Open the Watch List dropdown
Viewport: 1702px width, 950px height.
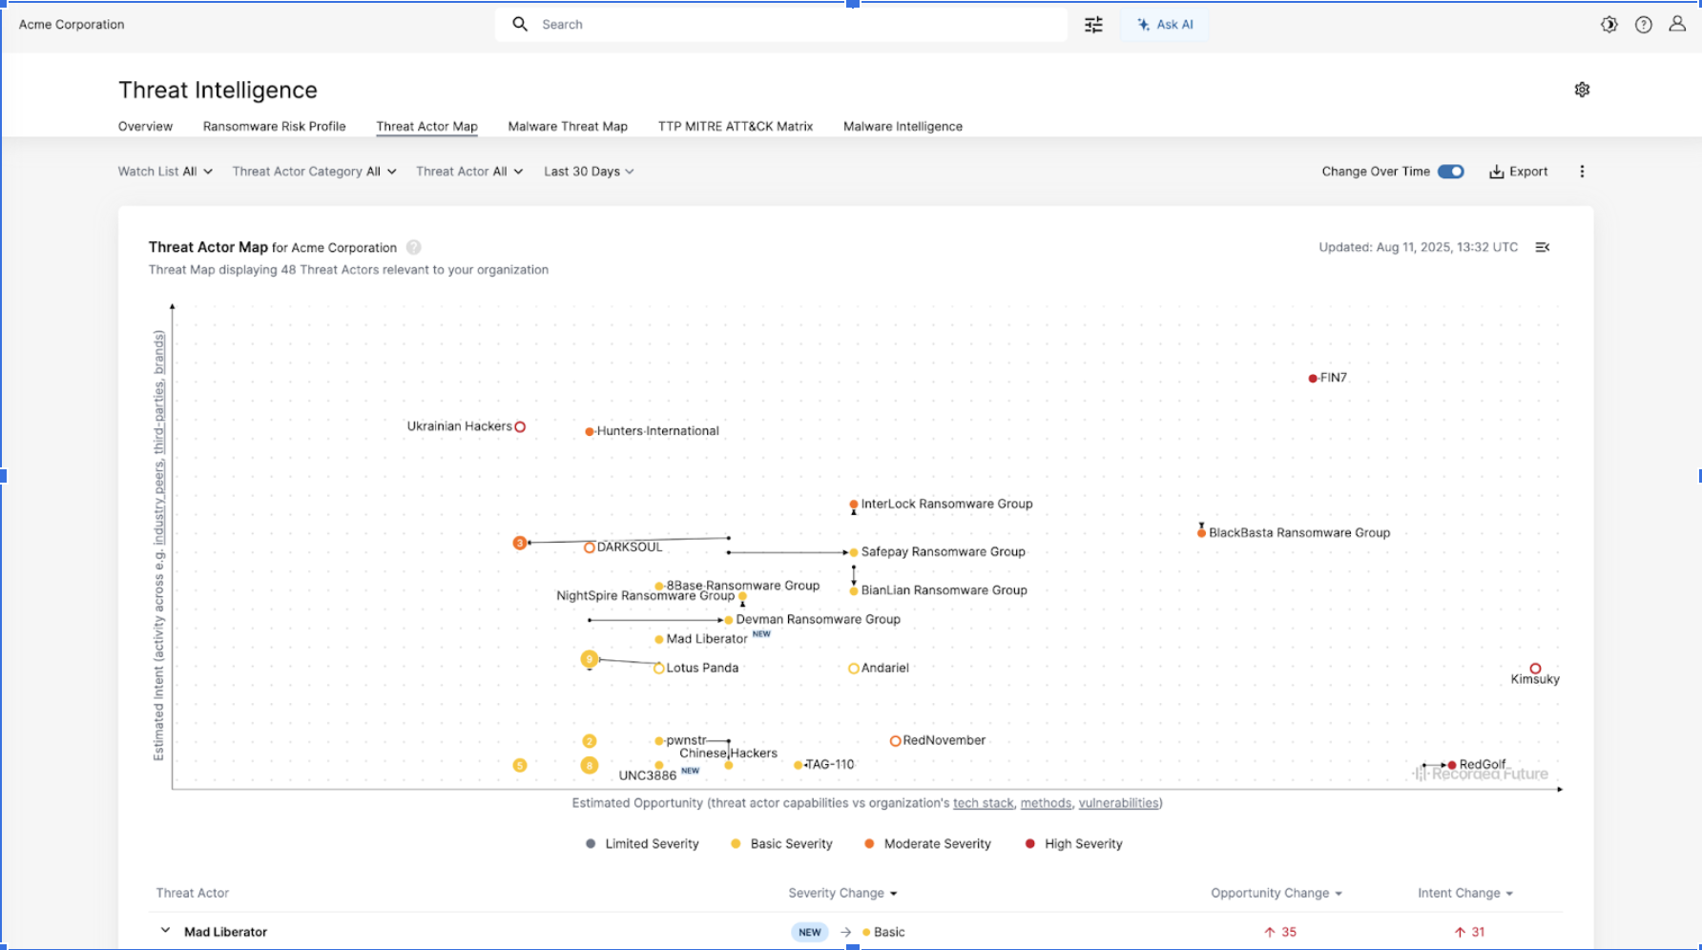click(165, 172)
